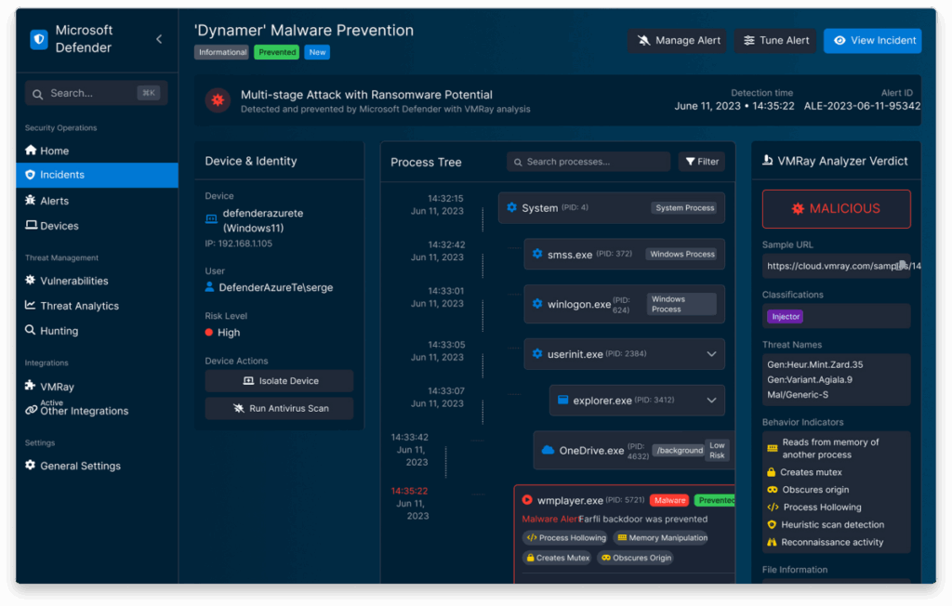Image resolution: width=952 pixels, height=606 pixels.
Task: Click the Informational badge under the title
Action: tap(223, 52)
